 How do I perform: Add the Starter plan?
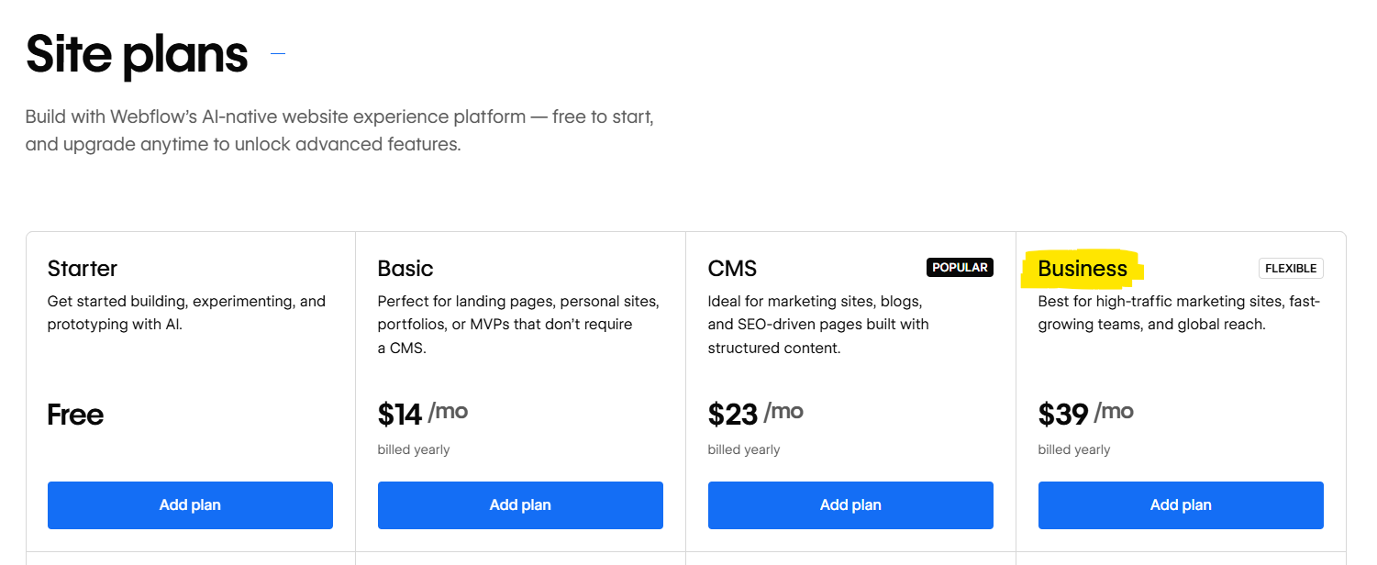click(190, 504)
